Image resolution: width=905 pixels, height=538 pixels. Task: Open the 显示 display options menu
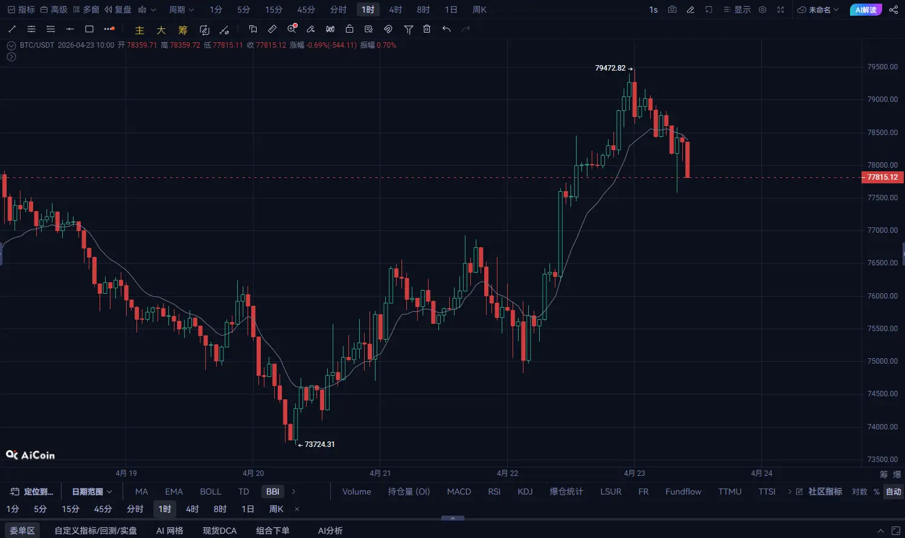point(737,10)
